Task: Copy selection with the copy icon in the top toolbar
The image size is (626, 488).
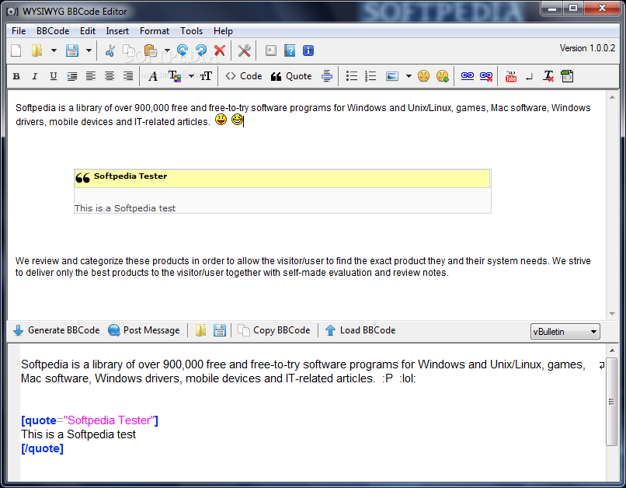Action: (129, 51)
